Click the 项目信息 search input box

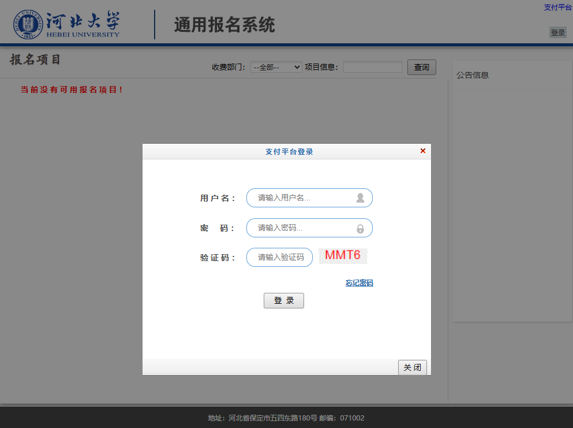click(372, 68)
